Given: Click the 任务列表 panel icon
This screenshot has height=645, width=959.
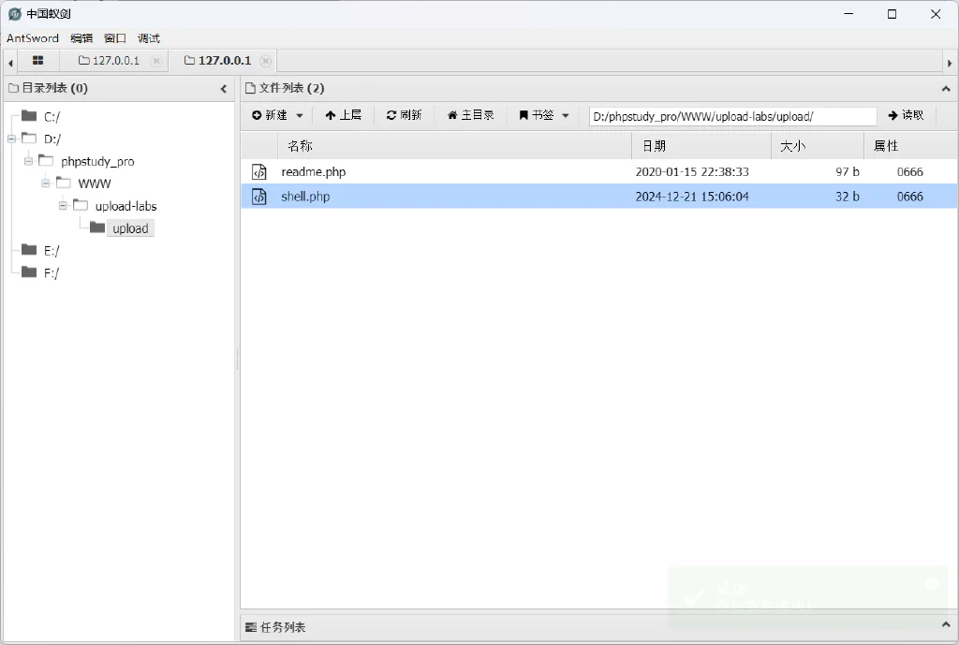Looking at the screenshot, I should pyautogui.click(x=250, y=627).
